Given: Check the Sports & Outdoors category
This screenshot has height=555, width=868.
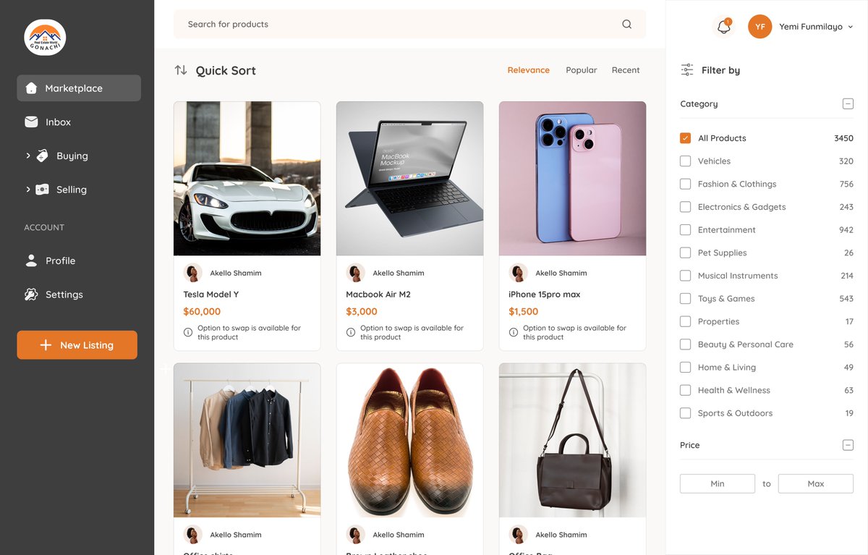Looking at the screenshot, I should pyautogui.click(x=686, y=413).
